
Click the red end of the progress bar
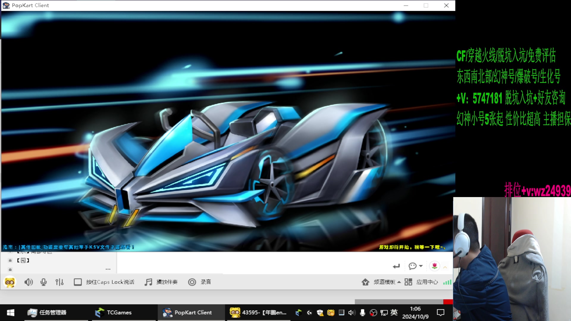(448, 302)
